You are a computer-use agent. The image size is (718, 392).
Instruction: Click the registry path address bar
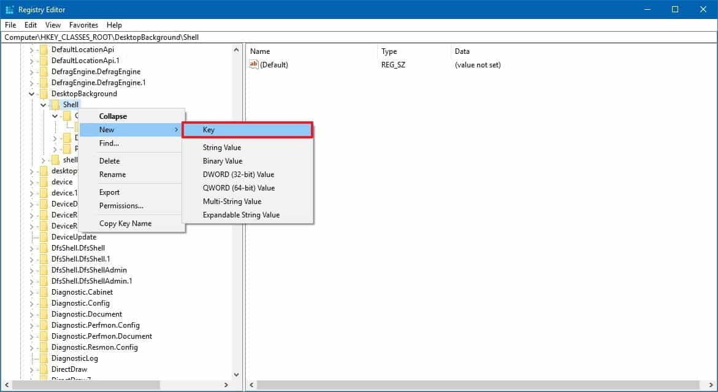[359, 37]
